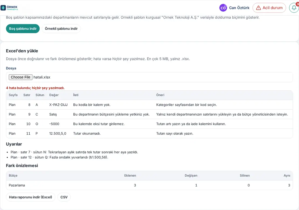Image resolution: width=299 pixels, height=210 pixels.
Task: Click message 'Bu kalemde eksi tutar girilemez.'
Action: (99, 124)
